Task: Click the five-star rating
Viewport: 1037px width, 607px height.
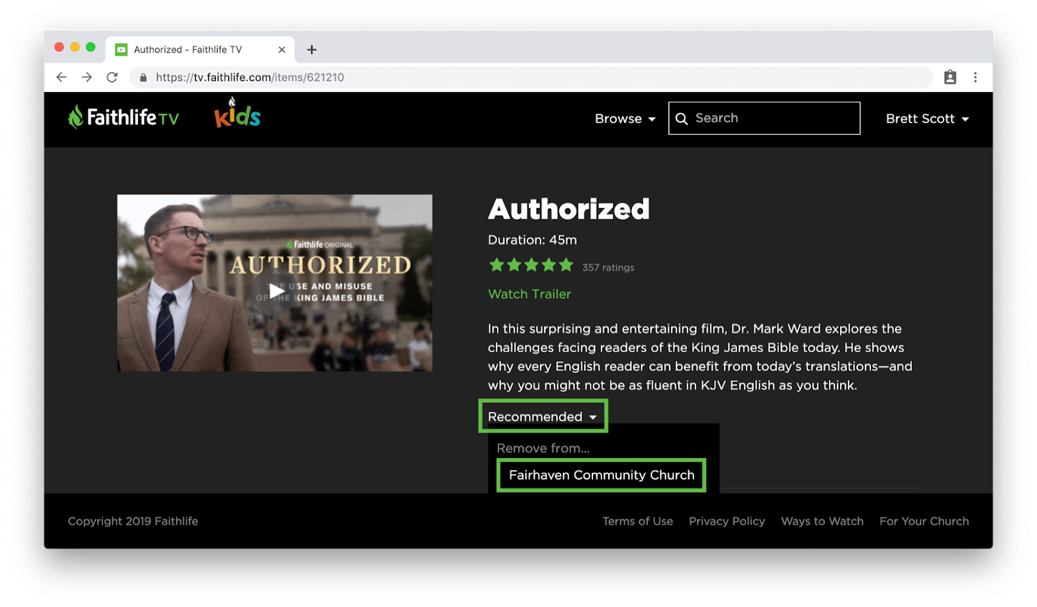Action: [x=531, y=265]
